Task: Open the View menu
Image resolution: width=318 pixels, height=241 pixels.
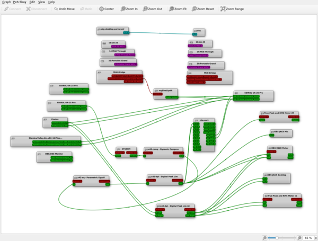Action: (41, 2)
